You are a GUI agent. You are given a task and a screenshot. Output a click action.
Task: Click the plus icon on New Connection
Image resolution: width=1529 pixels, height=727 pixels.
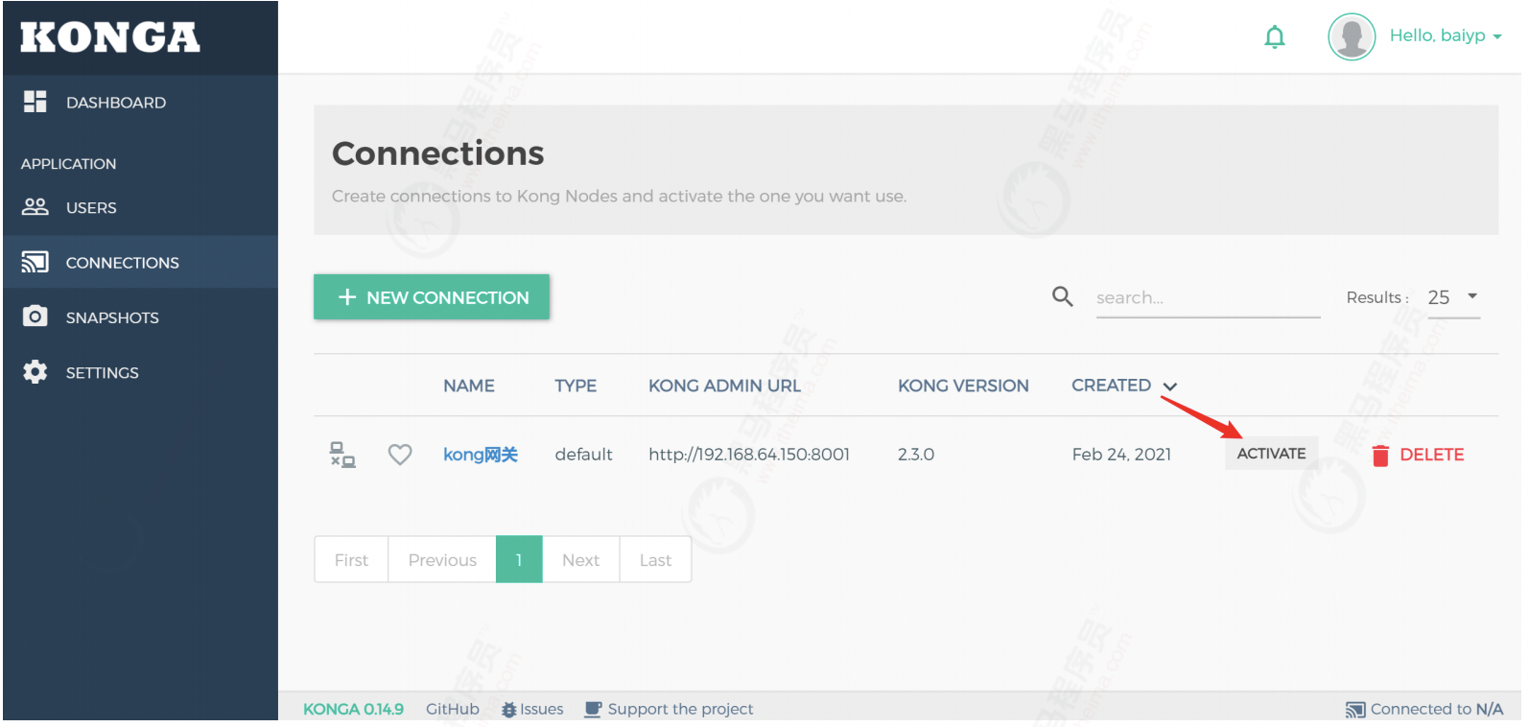pos(347,297)
